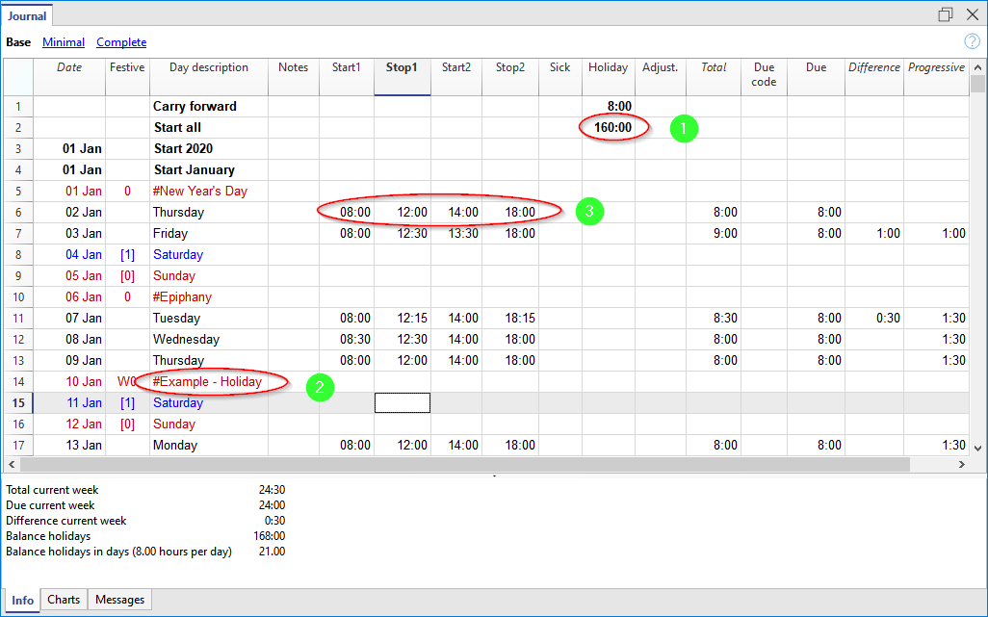
Task: Click the Holiday column header
Action: [608, 67]
